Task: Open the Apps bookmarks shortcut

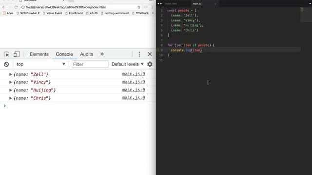Action: 8,13
